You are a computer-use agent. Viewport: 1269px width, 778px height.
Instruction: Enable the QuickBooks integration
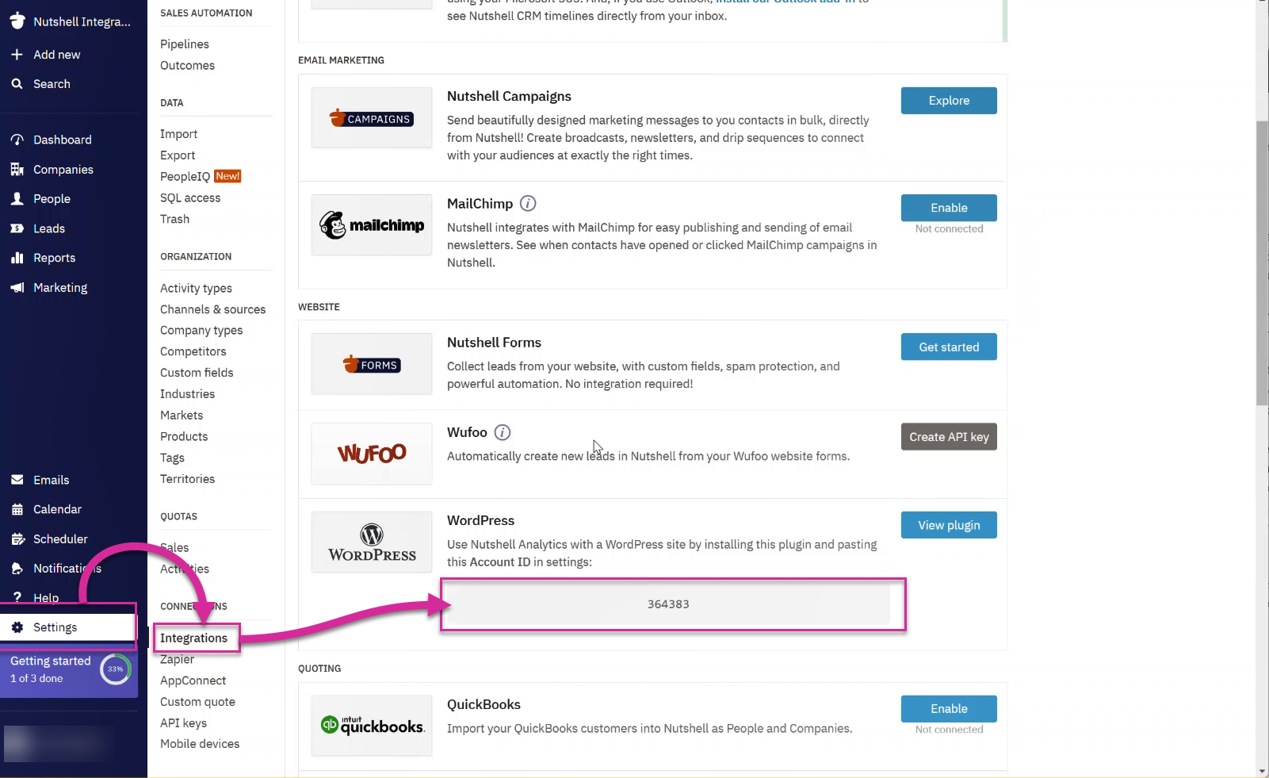point(949,708)
